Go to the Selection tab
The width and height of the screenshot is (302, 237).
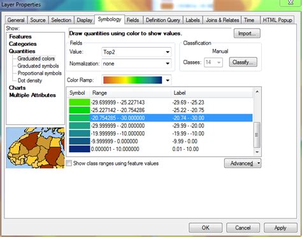(61, 20)
